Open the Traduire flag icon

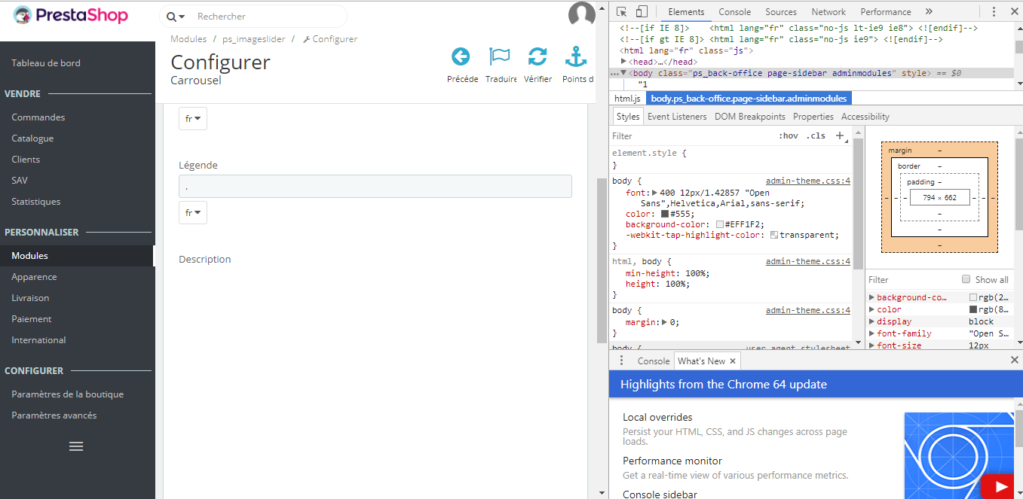(500, 56)
